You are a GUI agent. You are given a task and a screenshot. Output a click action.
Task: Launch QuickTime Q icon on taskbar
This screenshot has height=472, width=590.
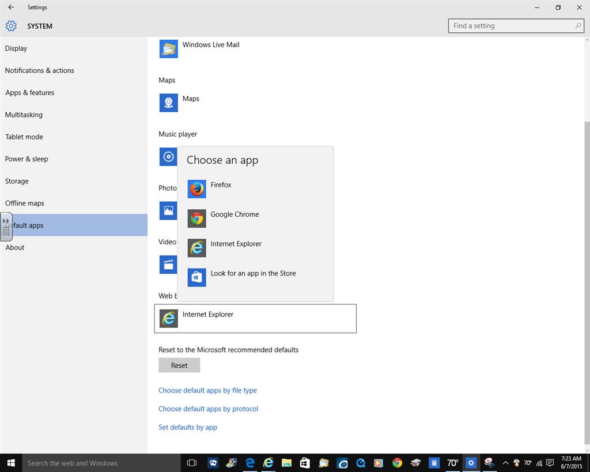click(361, 463)
